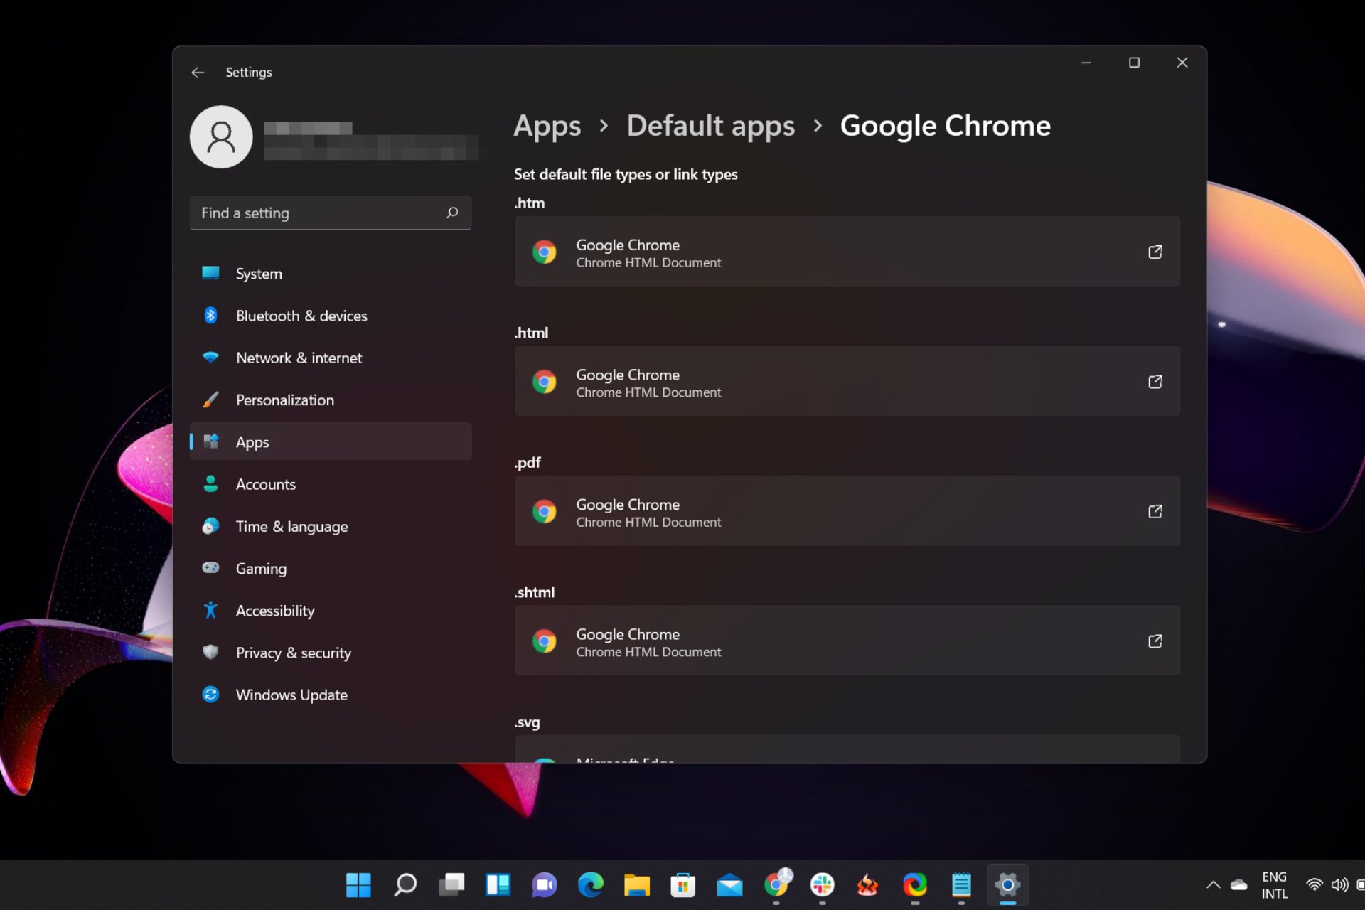Open the ENG INTL language switcher

pyautogui.click(x=1273, y=885)
